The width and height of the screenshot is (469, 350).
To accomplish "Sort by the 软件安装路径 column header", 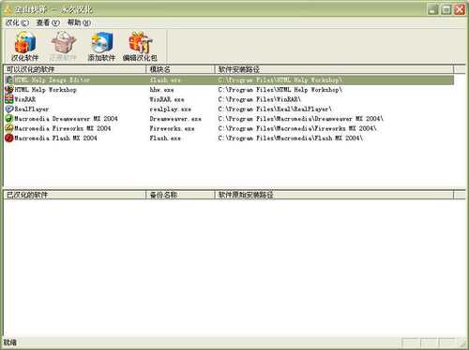I will pyautogui.click(x=334, y=69).
